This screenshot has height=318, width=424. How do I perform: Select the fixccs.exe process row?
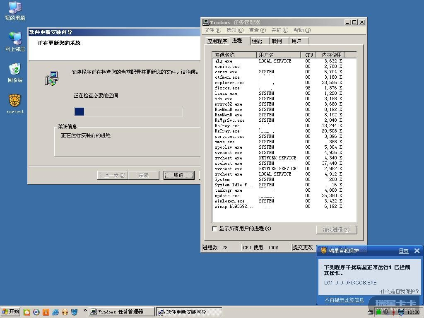click(279, 88)
